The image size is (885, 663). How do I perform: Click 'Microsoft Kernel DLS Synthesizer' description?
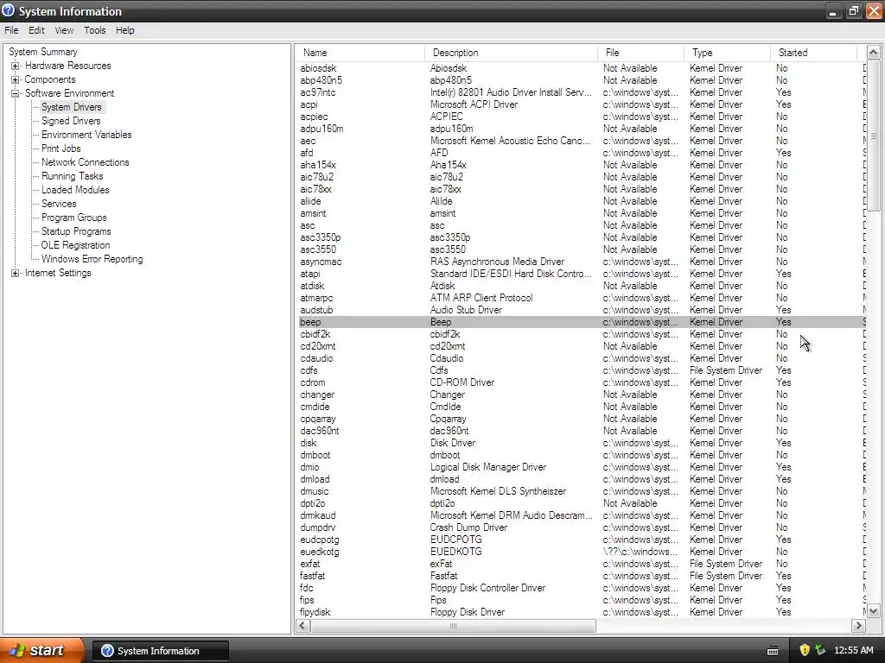[498, 491]
